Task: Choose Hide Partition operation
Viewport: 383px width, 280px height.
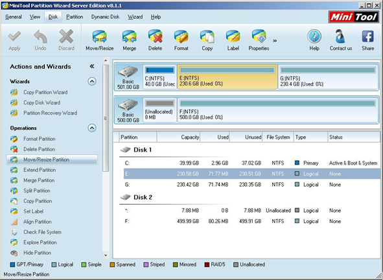Action: point(37,253)
